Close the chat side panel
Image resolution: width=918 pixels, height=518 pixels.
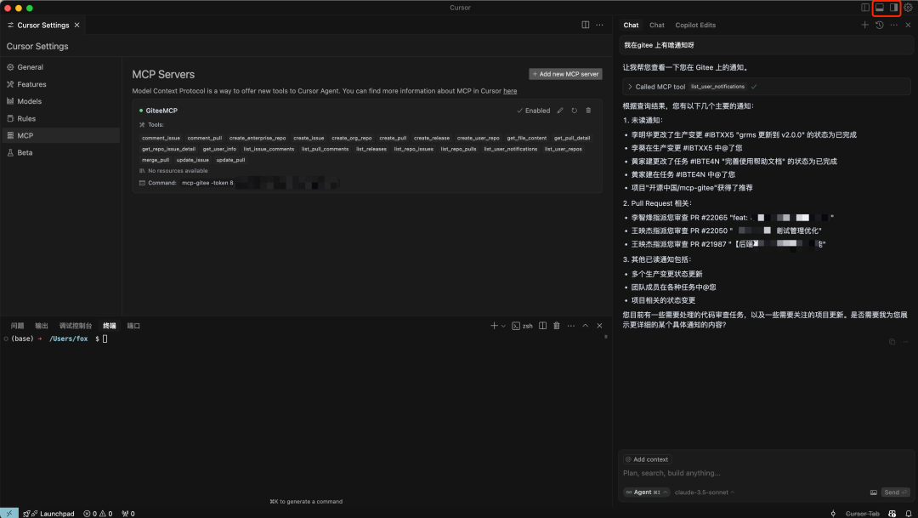tap(908, 25)
